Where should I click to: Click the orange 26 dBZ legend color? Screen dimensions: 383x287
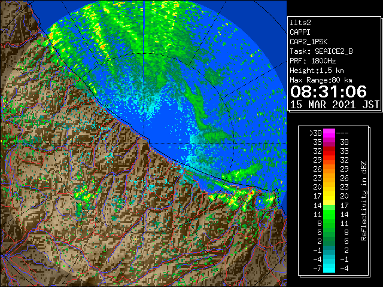(x=329, y=169)
